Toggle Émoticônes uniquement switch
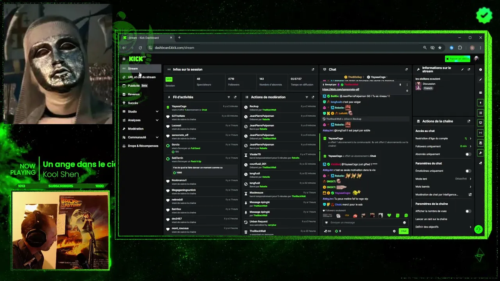500x281 pixels. 468,171
